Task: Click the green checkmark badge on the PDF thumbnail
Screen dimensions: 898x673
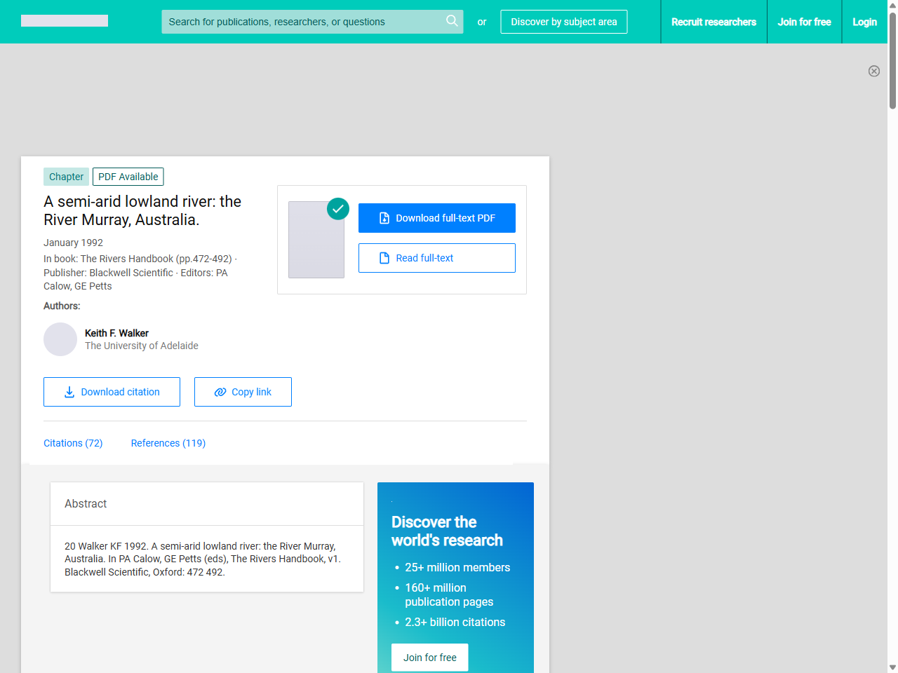Action: tap(337, 208)
